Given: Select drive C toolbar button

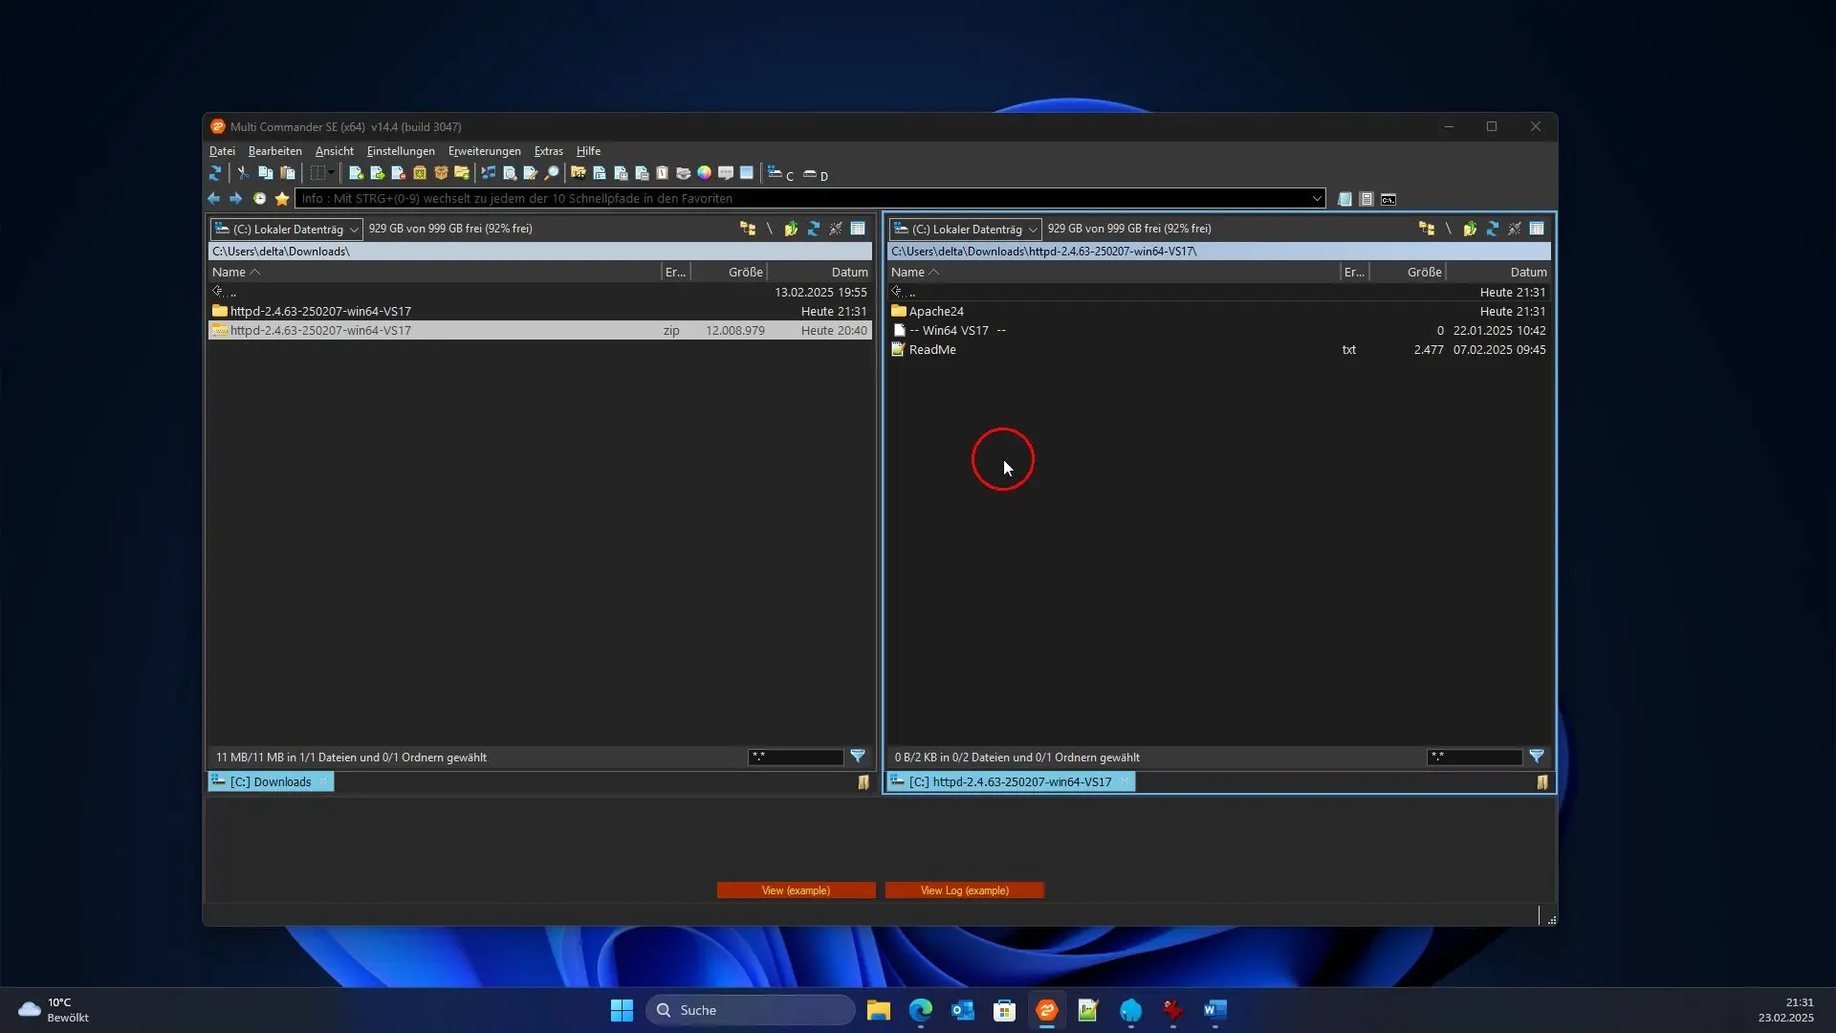Looking at the screenshot, I should click(780, 174).
